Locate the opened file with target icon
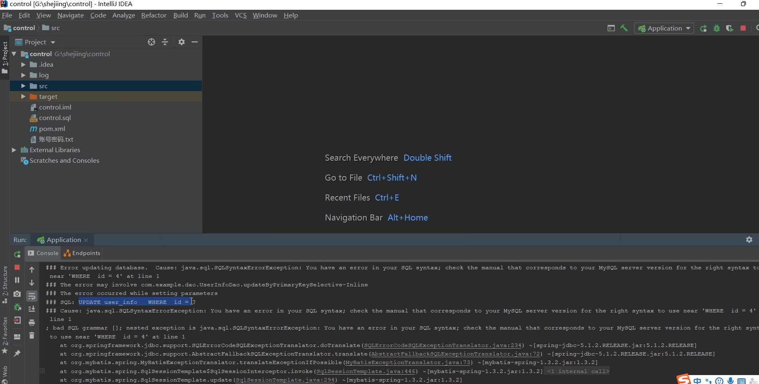The width and height of the screenshot is (759, 384). click(x=151, y=42)
